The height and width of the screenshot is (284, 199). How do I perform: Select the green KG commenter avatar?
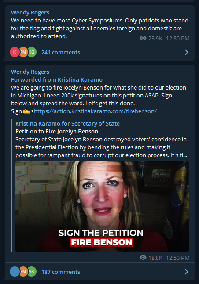click(32, 52)
